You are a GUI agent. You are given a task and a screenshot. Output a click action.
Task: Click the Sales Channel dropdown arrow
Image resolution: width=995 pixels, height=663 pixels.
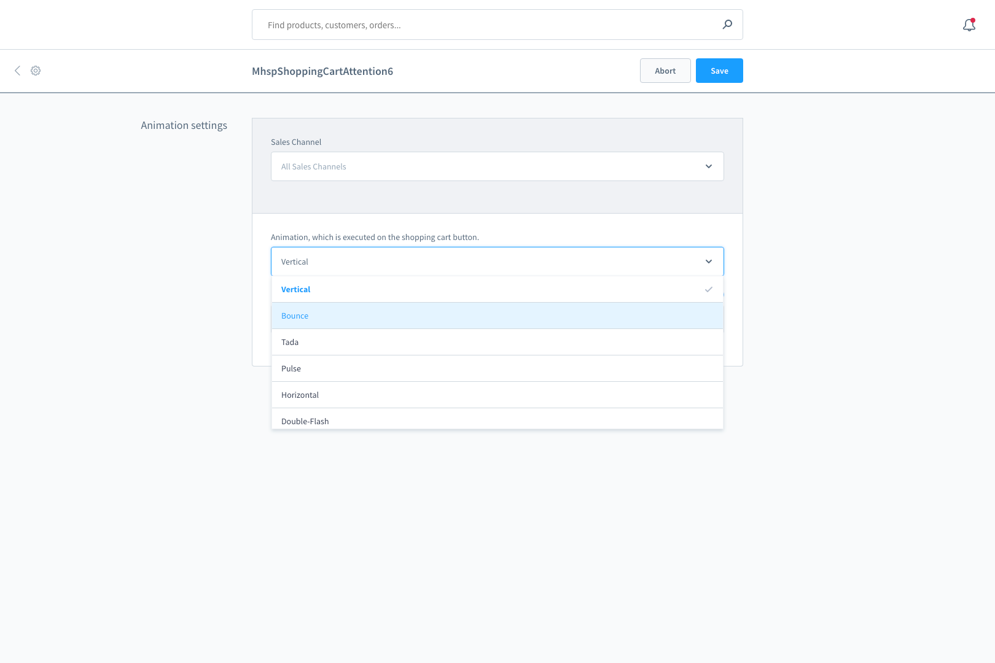[708, 166]
